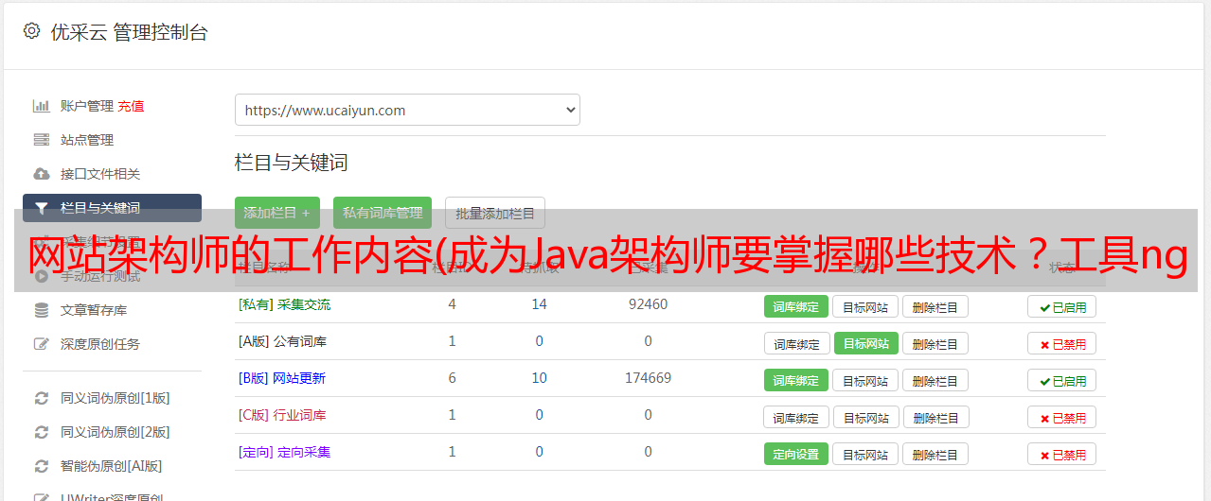Click 词库绑定 in the 网站更新 row
This screenshot has width=1211, height=501.
click(x=796, y=380)
